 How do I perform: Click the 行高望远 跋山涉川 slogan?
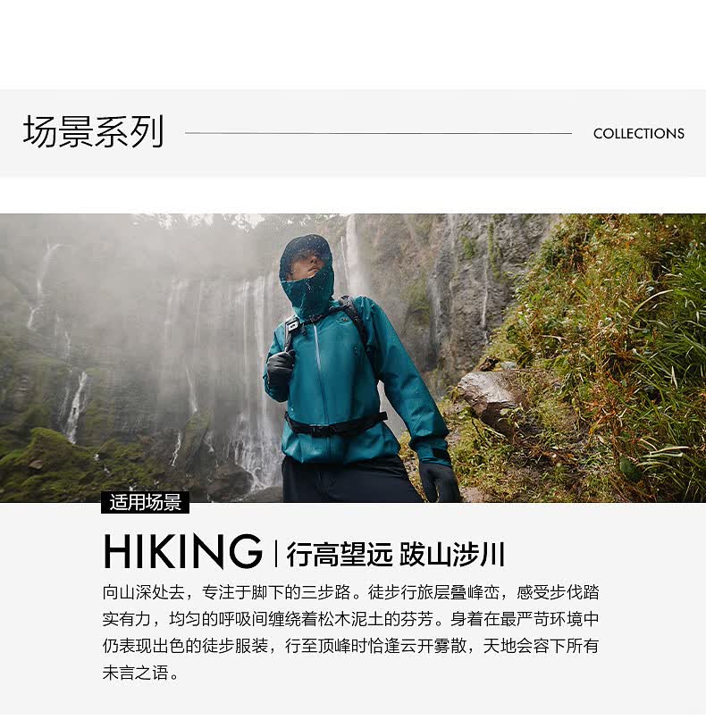396,554
